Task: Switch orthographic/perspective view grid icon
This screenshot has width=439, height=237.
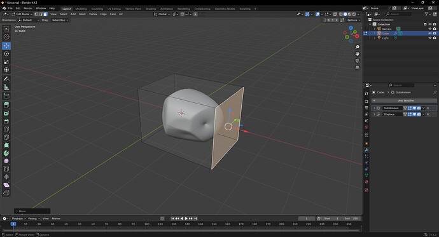Action: point(358,67)
